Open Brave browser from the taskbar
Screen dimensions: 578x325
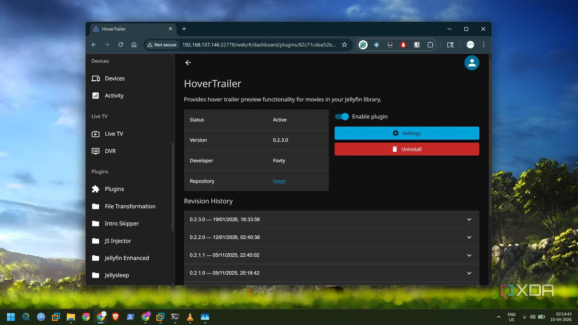pos(116,317)
